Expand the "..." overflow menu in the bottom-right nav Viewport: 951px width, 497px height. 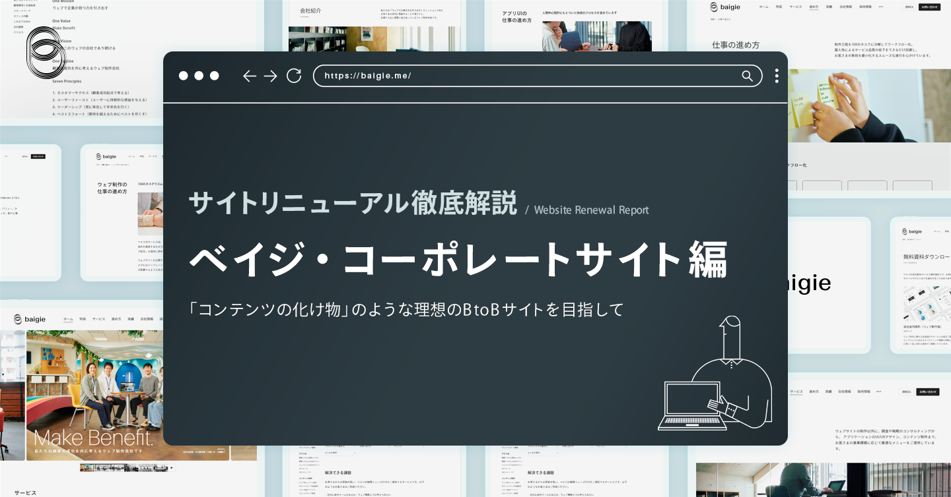[x=878, y=391]
